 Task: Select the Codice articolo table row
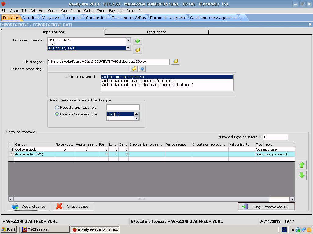pyautogui.click(x=151, y=149)
